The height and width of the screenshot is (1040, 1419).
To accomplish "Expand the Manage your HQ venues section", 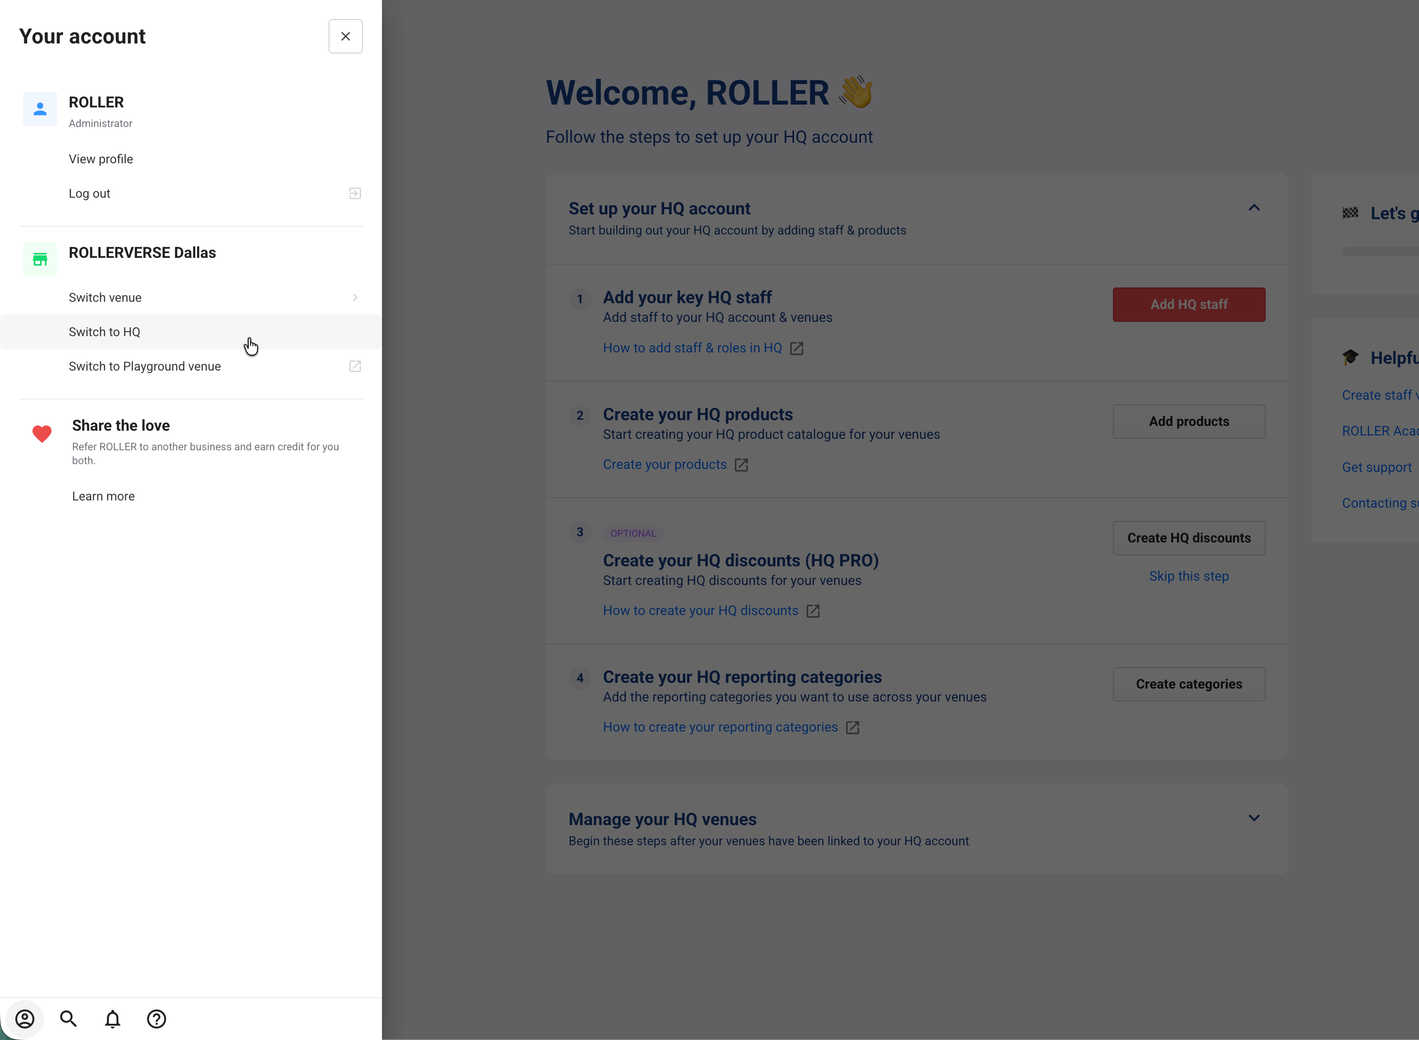I will pos(1254,818).
